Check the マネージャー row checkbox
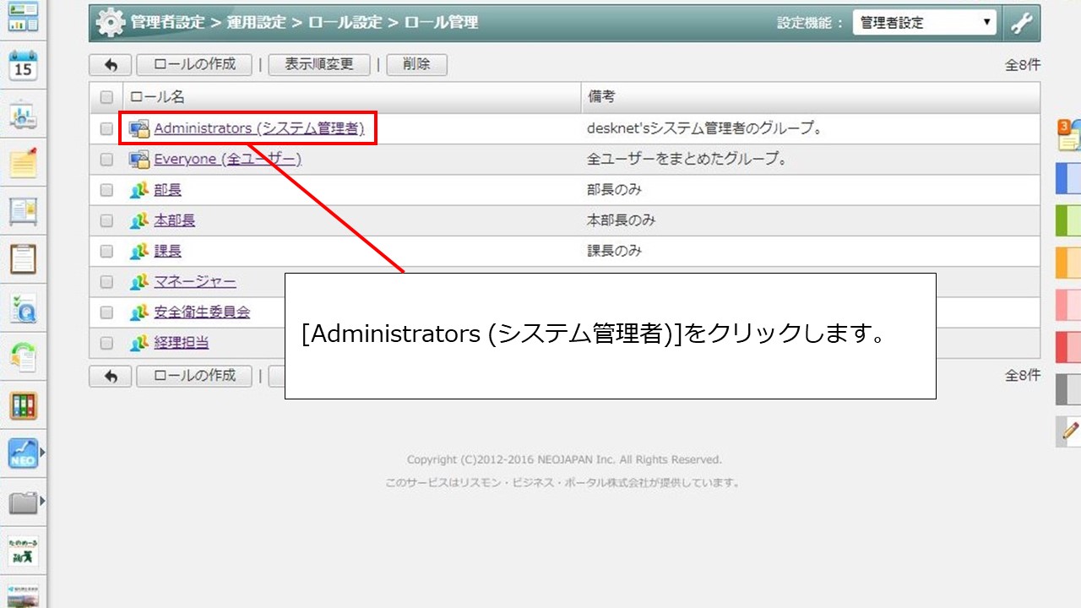The height and width of the screenshot is (608, 1081). tap(106, 282)
